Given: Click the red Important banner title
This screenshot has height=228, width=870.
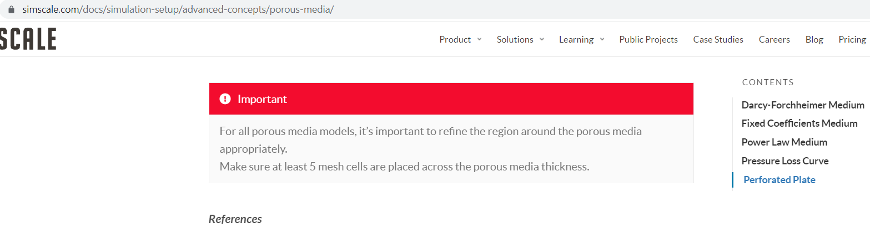Looking at the screenshot, I should tap(262, 99).
